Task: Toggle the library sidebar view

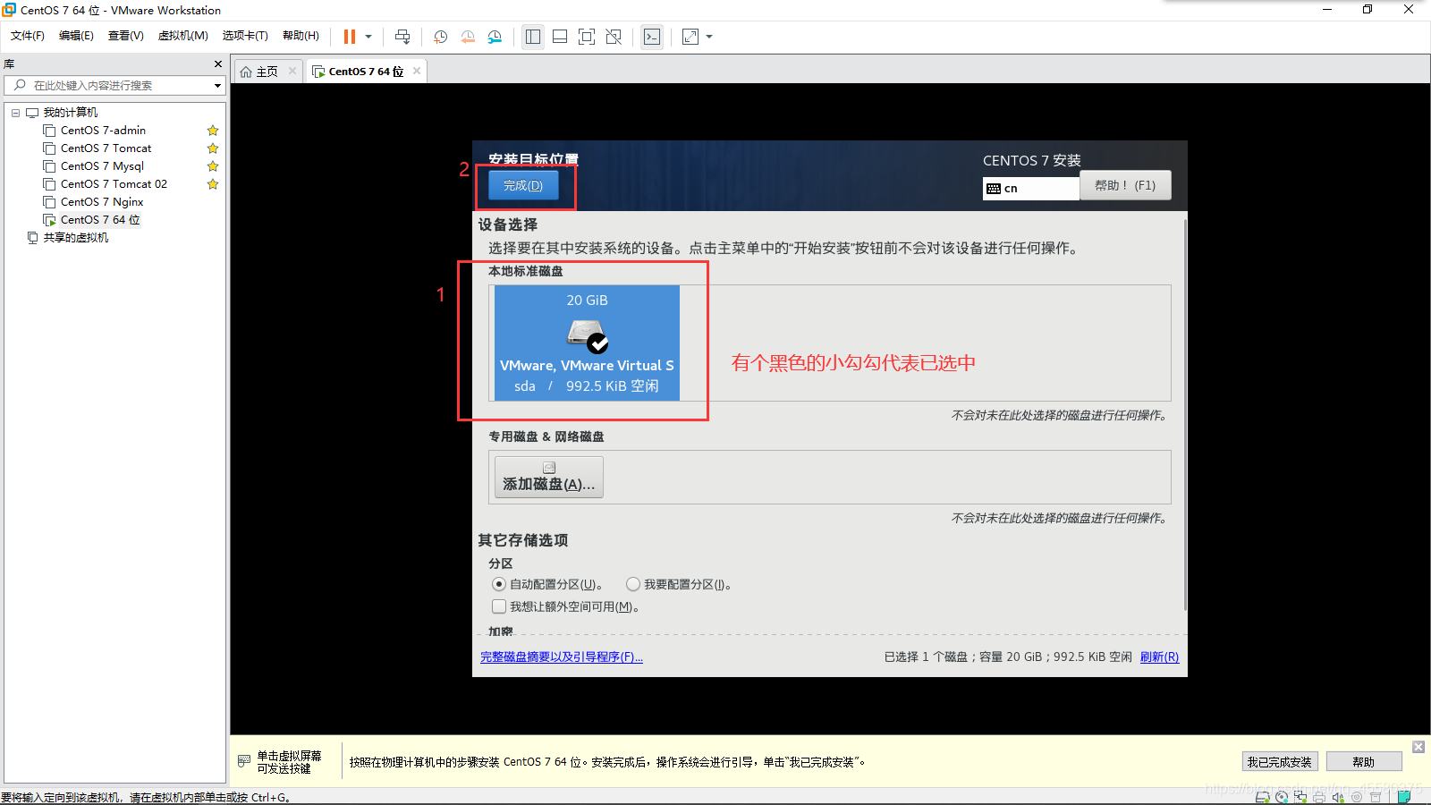Action: 533,37
